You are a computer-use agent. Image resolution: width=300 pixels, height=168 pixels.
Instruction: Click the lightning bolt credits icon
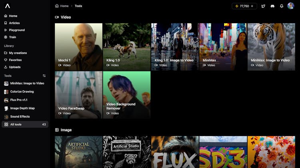pyautogui.click(x=237, y=6)
